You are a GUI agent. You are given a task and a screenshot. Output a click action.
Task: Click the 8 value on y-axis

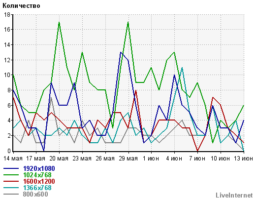tap(9, 90)
